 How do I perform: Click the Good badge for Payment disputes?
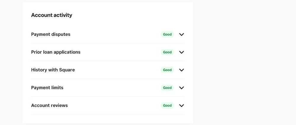[x=167, y=34]
